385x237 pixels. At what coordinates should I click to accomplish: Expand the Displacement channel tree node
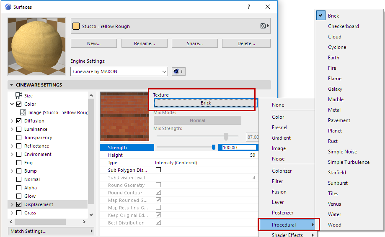tap(12, 204)
